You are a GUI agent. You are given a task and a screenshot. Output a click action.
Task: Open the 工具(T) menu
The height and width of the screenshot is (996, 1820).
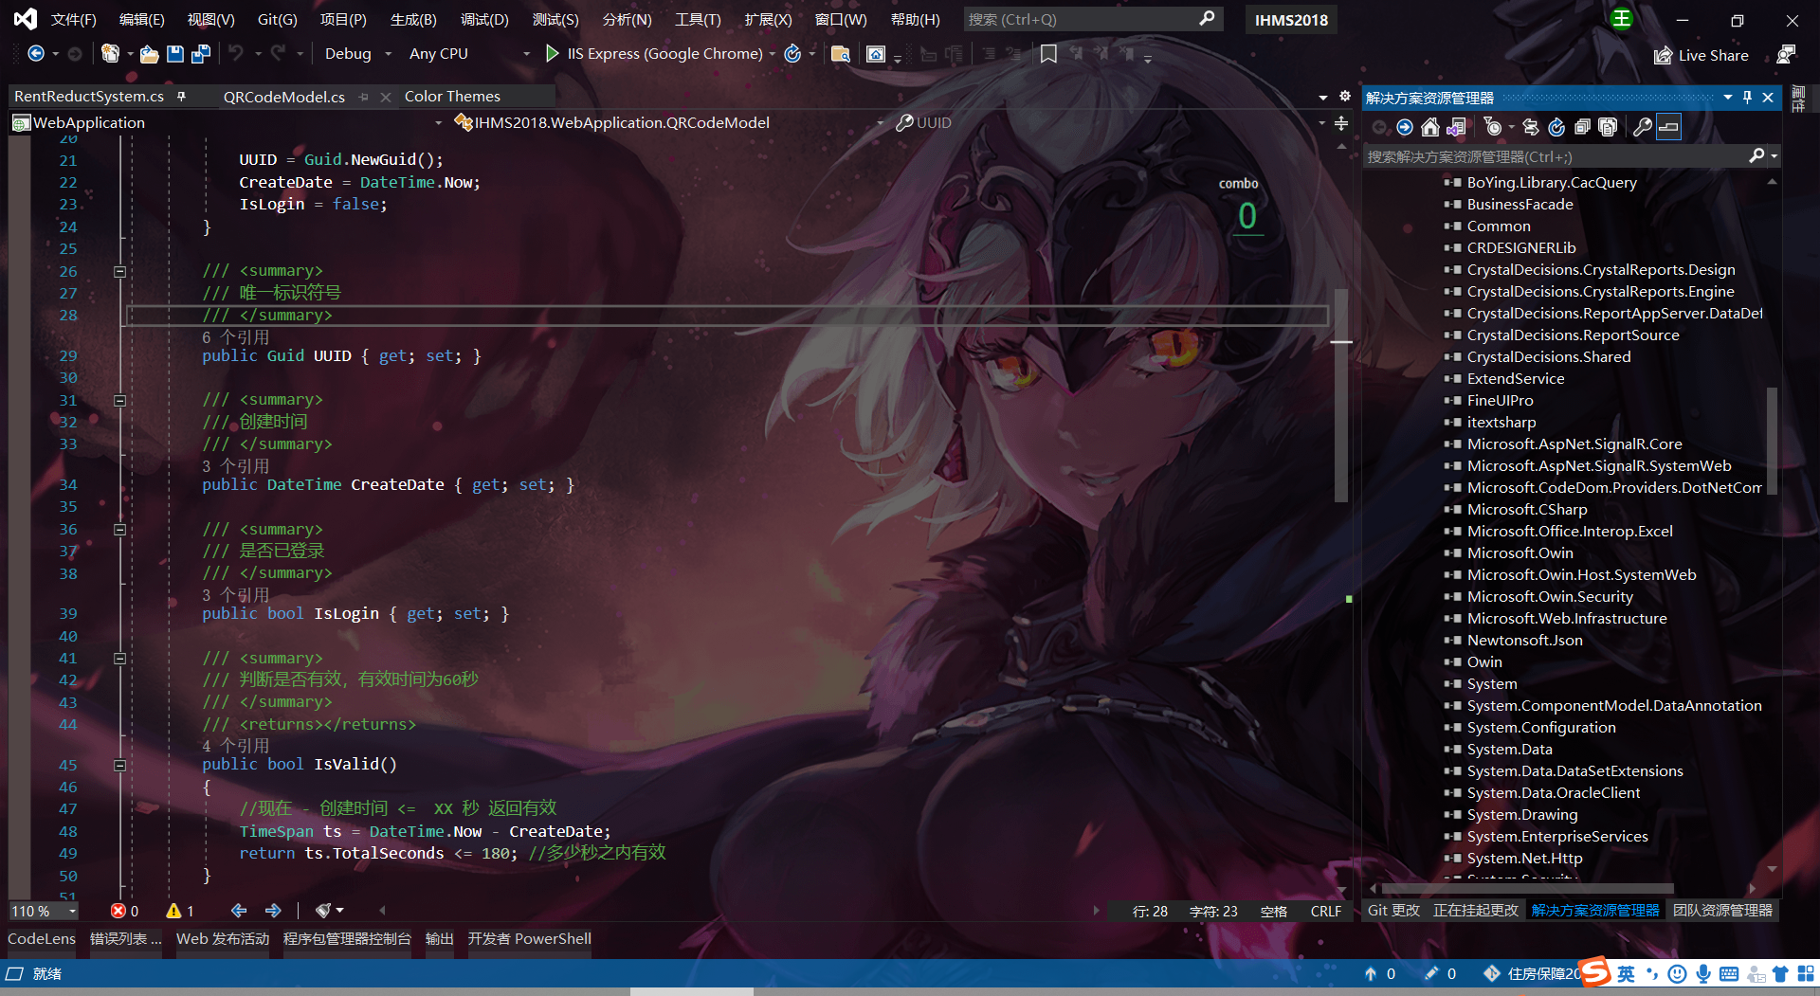(698, 20)
